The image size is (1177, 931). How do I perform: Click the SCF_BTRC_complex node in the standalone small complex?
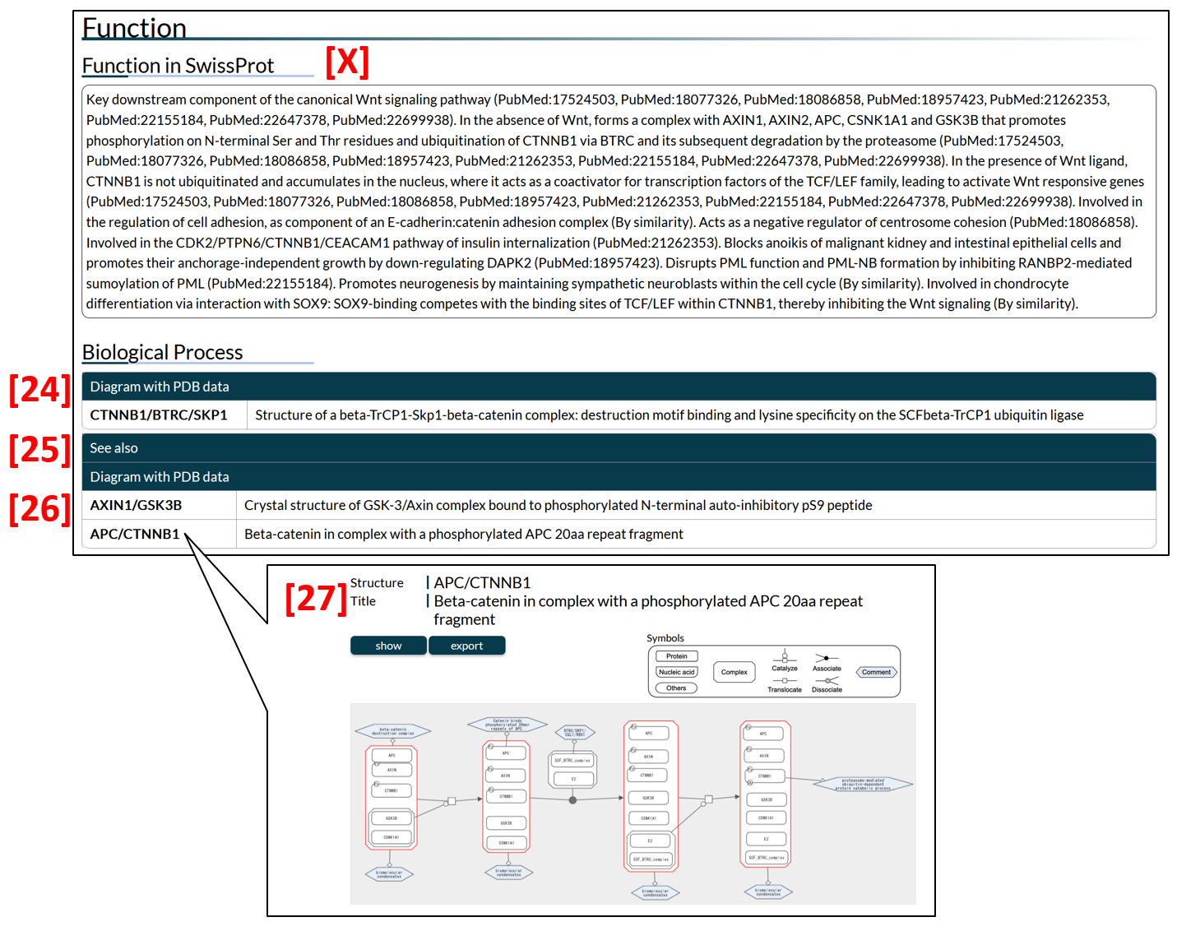point(572,761)
